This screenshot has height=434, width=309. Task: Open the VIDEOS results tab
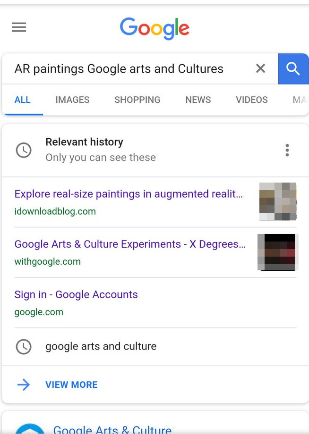pyautogui.click(x=251, y=100)
